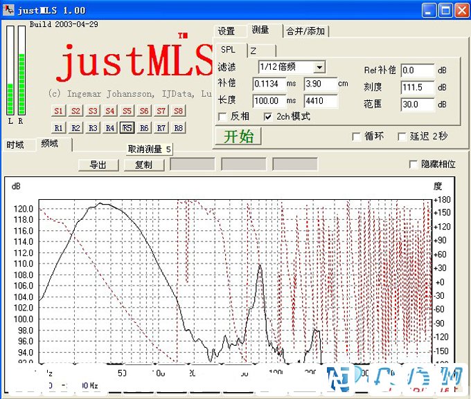Click the 长度 ms field showing 100.00
This screenshot has width=471, height=399.
click(x=269, y=100)
